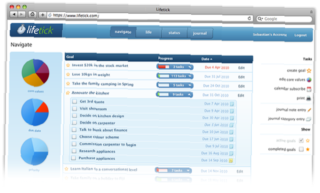This screenshot has width=320, height=193.
Task: Edit the Renovate the kitchen goal
Action: click(241, 96)
